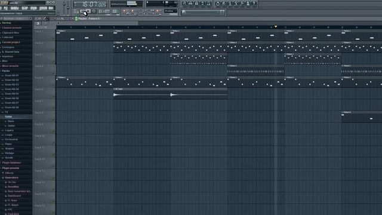The height and width of the screenshot is (215, 382).
Task: Mute Track 2 with its green LED
Action: (x=54, y=50)
